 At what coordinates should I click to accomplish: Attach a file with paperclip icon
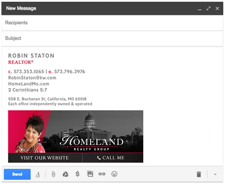pyautogui.click(x=53, y=174)
